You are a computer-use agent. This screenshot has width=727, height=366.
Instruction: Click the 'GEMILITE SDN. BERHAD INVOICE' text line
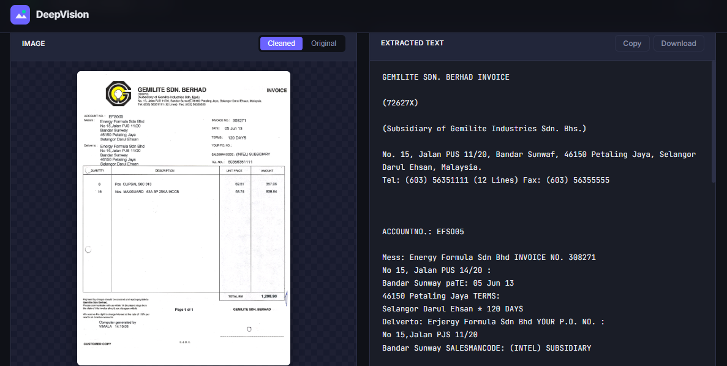[445, 77]
